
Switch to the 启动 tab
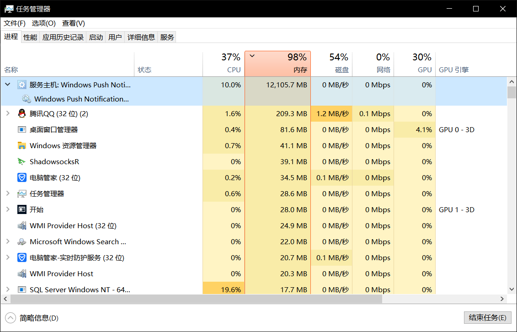pos(96,37)
